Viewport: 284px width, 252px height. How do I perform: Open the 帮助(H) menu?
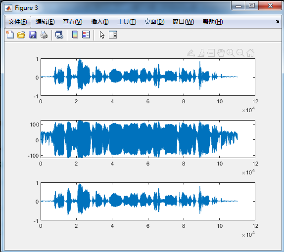[213, 22]
